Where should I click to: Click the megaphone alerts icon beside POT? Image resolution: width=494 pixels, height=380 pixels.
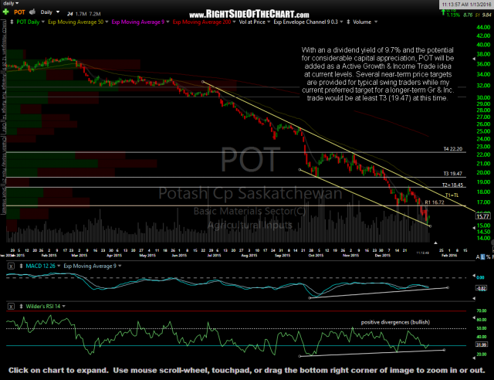click(x=32, y=12)
